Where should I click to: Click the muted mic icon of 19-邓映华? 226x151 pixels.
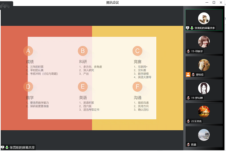coord(188,51)
